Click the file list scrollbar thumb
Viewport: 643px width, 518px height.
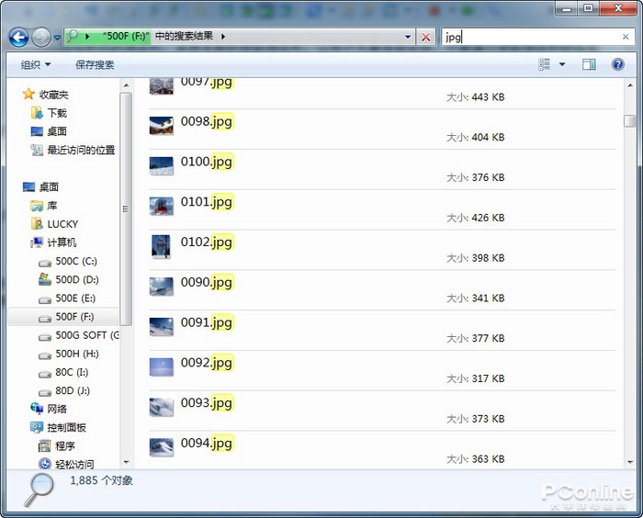coord(630,121)
